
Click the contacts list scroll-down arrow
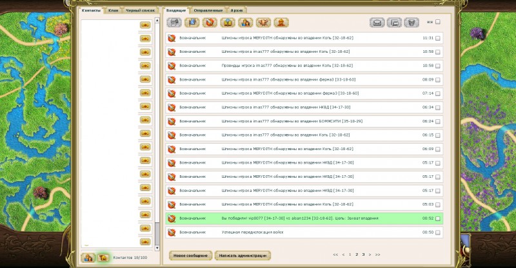[157, 245]
